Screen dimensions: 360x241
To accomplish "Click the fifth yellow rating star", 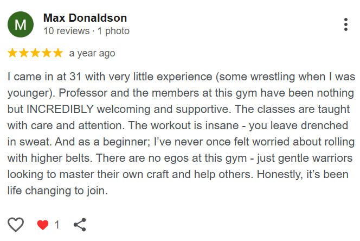I will click(58, 53).
